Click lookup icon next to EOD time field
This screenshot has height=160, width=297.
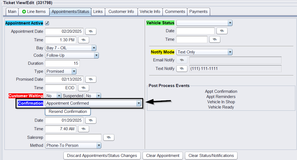83,88
